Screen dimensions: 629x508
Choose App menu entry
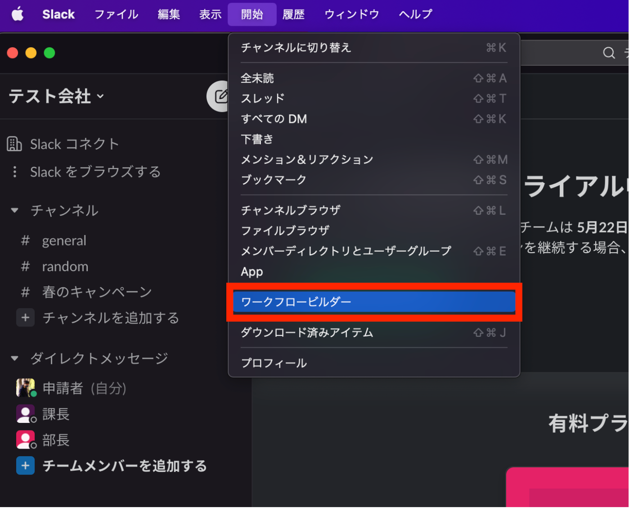tap(374, 272)
